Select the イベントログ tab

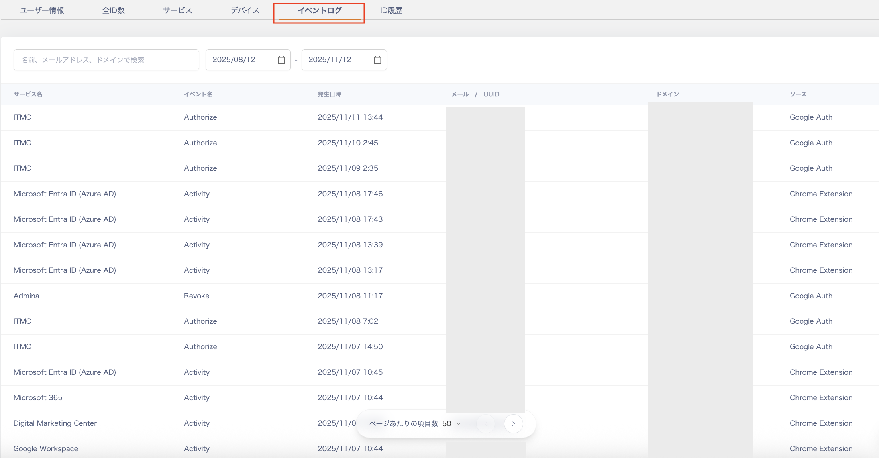320,10
